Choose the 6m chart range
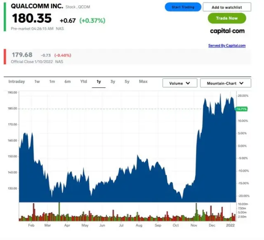This screenshot has width=264, height=240. [67, 82]
